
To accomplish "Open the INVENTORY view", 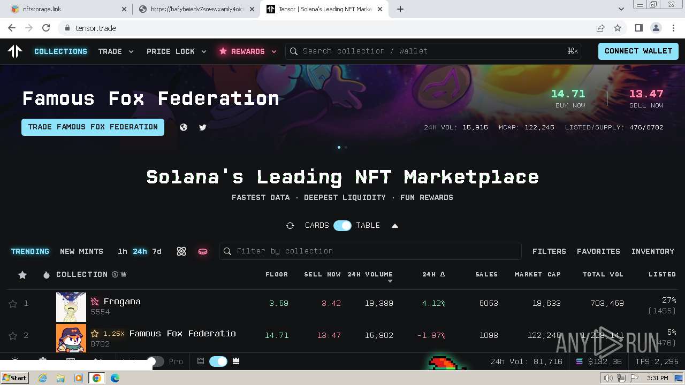I will click(653, 251).
